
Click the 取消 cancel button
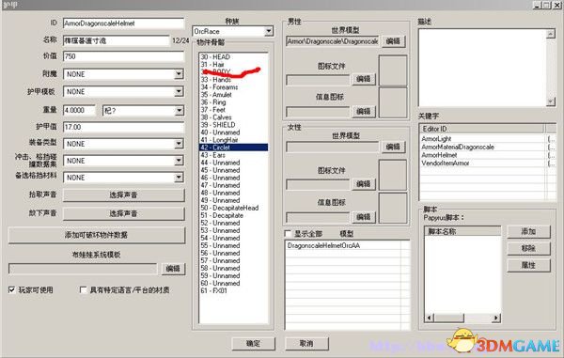306,344
